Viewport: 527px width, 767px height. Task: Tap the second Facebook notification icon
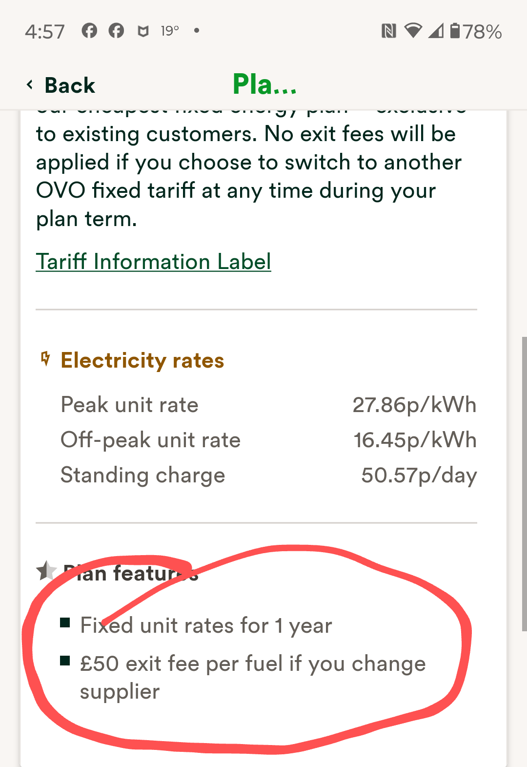[x=116, y=31]
